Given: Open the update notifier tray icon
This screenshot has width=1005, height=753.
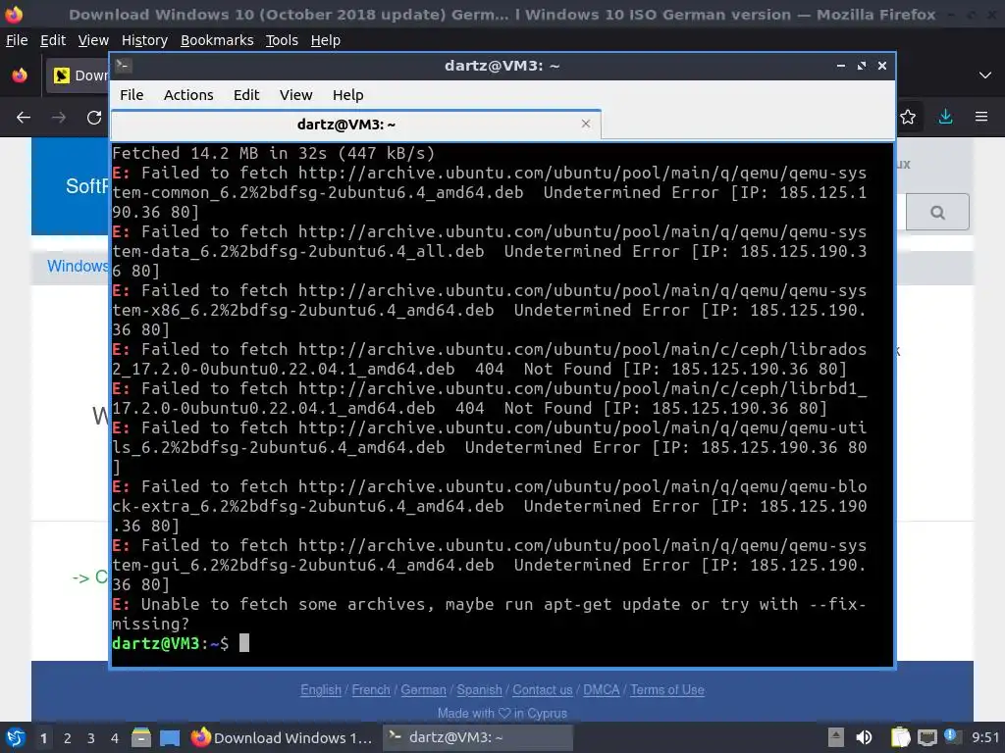Looking at the screenshot, I should coord(951,736).
